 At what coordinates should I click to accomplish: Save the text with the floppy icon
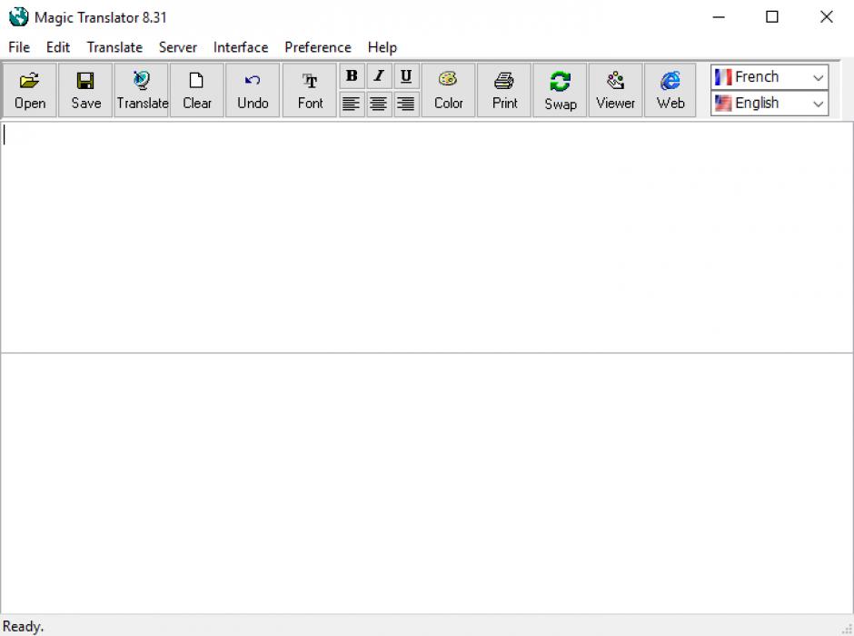(85, 90)
